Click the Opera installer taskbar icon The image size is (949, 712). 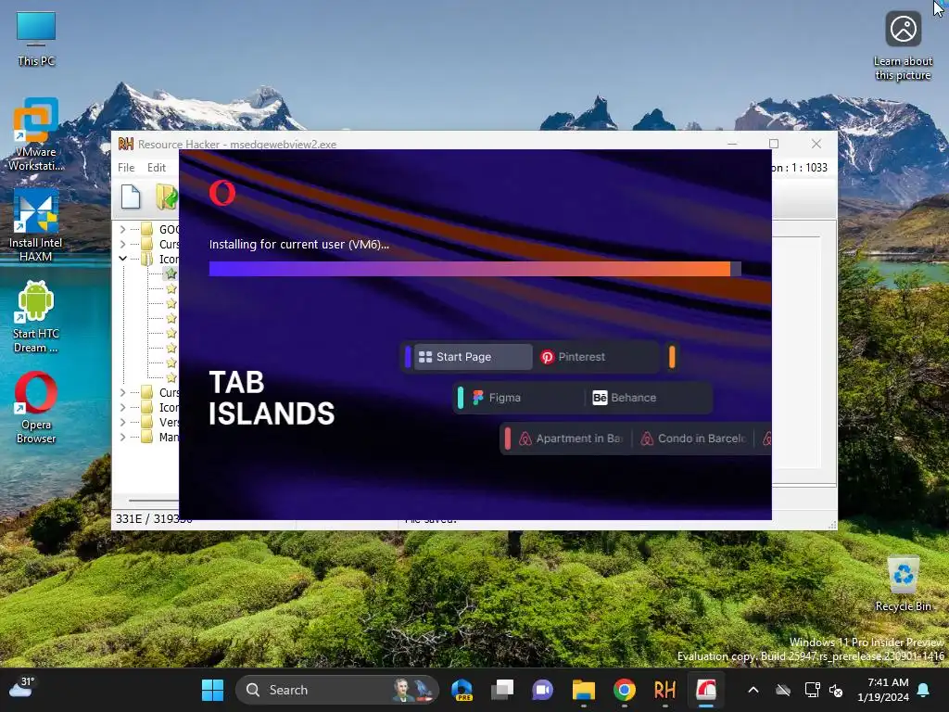click(705, 690)
